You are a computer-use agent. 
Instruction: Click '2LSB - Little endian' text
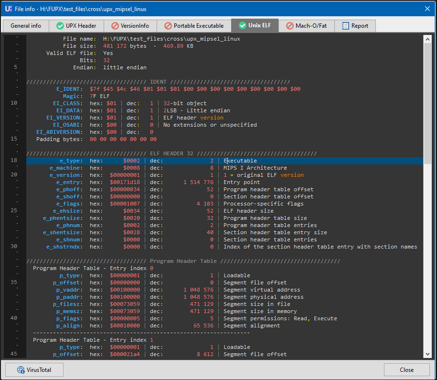tap(197, 110)
